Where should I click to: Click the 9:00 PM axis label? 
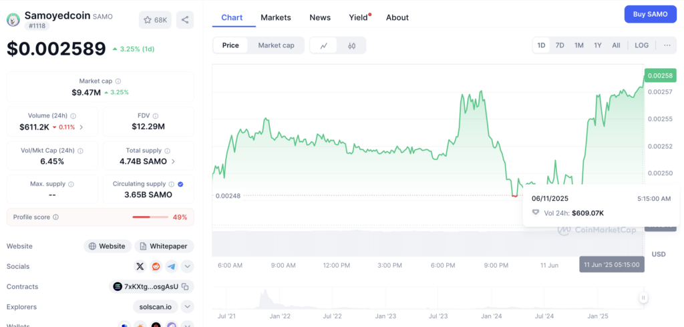pos(496,265)
